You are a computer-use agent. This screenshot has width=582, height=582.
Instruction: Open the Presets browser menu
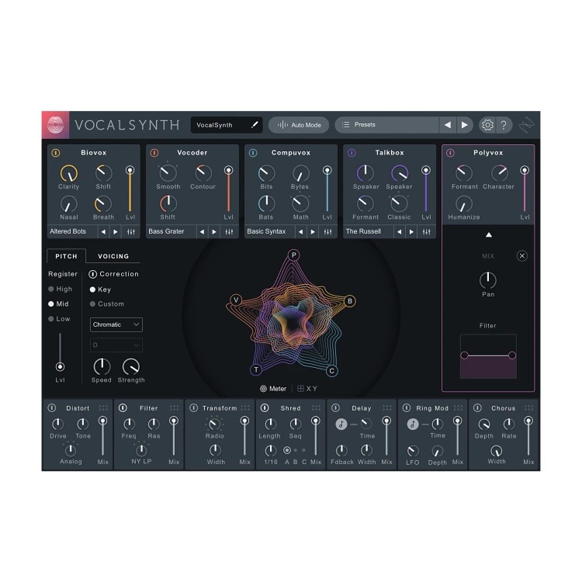pyautogui.click(x=386, y=125)
